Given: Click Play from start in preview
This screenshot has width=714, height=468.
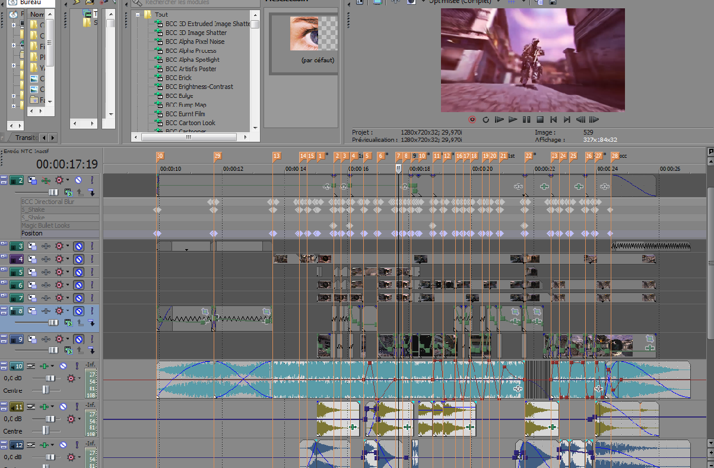Looking at the screenshot, I should click(x=499, y=119).
